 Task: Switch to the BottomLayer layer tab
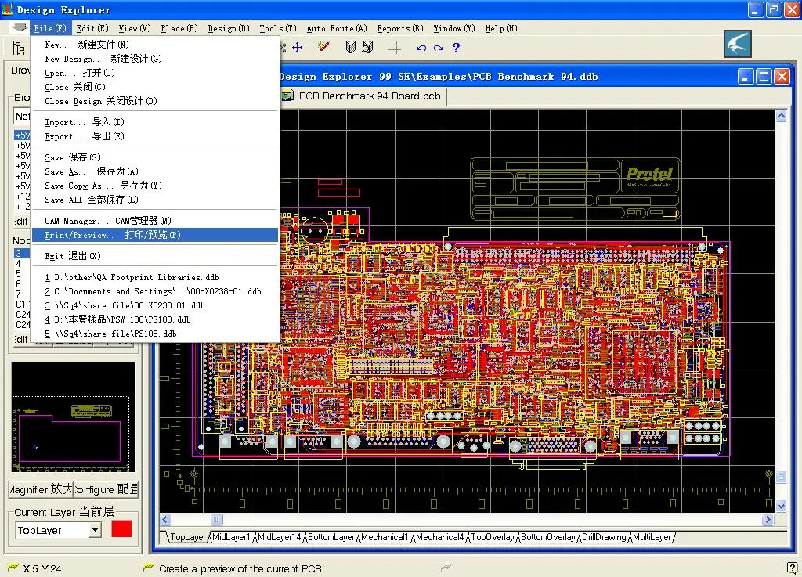[x=331, y=537]
